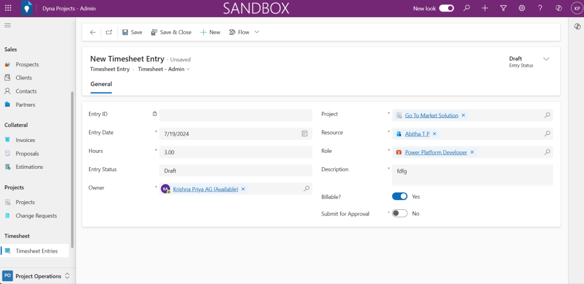This screenshot has height=284, width=584.
Task: Open the advanced filter funnel icon
Action: tap(503, 9)
